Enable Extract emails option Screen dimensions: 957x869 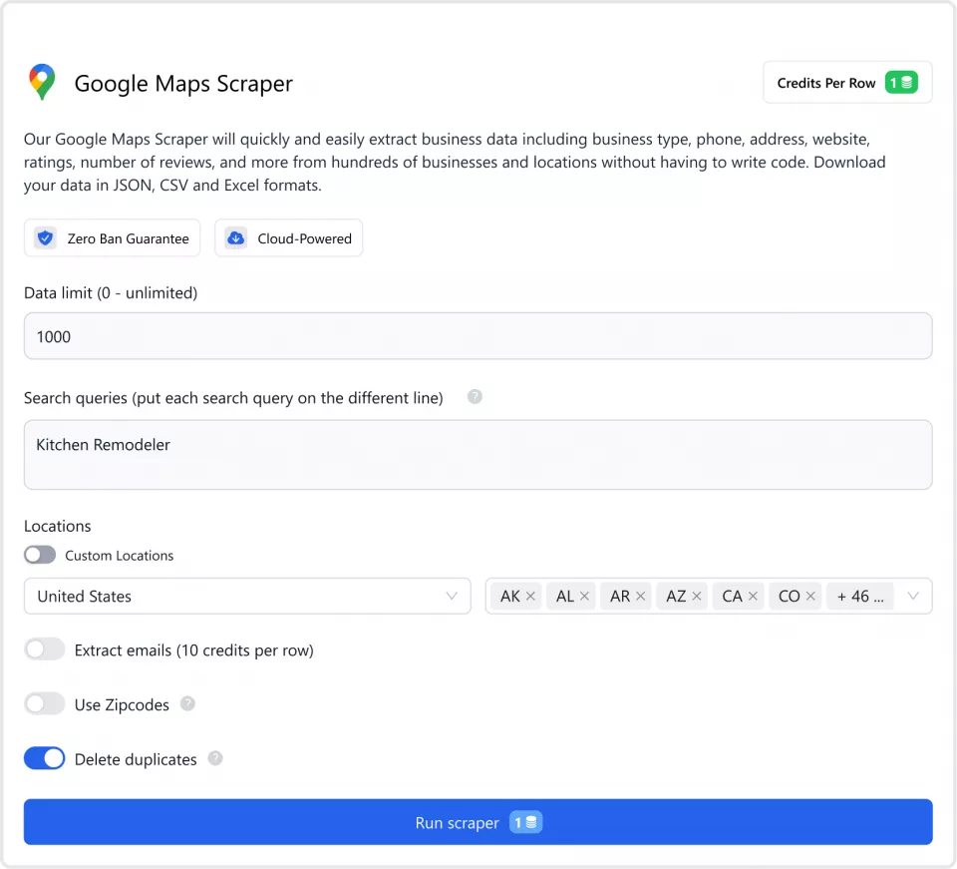coord(44,649)
